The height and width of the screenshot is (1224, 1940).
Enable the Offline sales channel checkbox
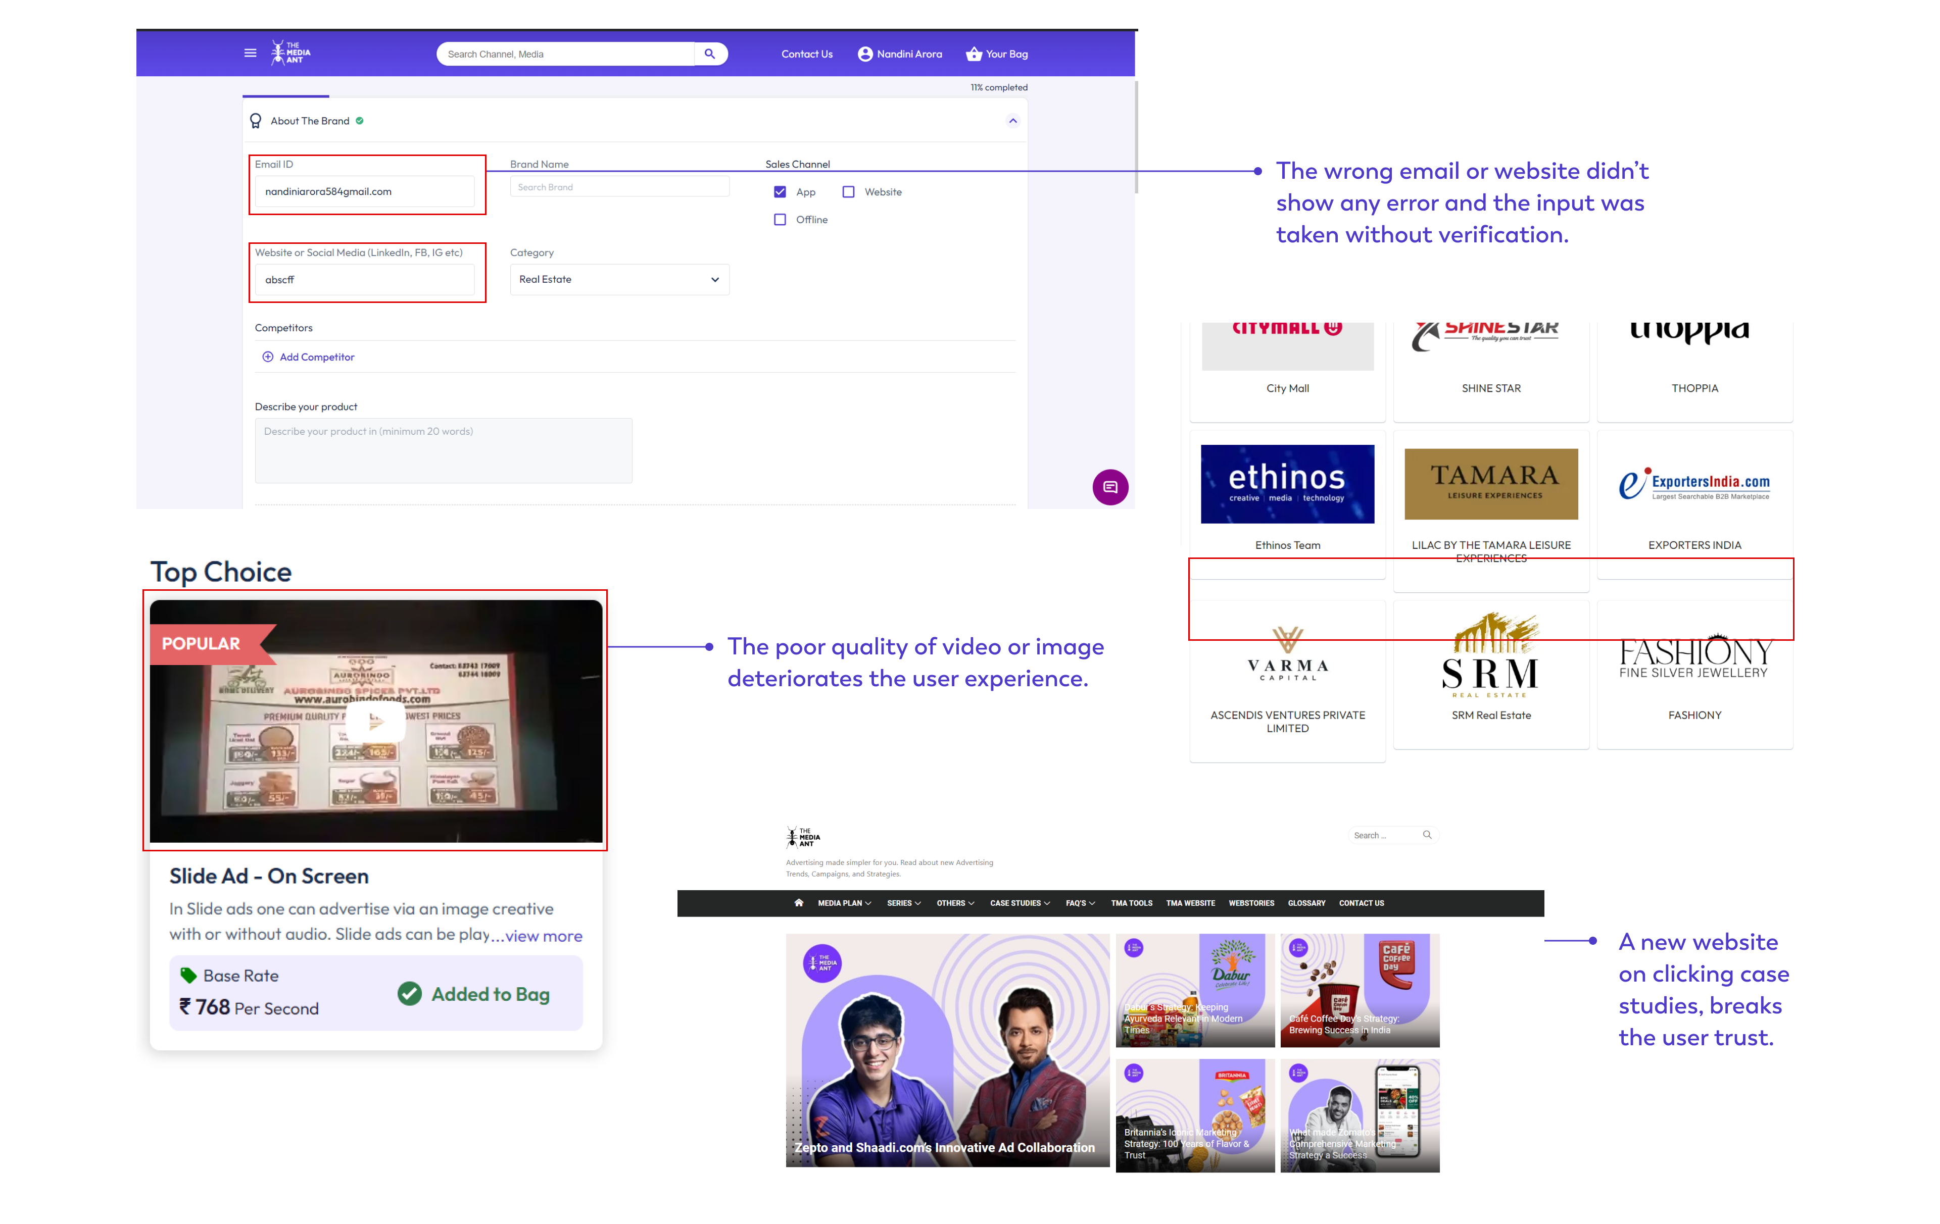pyautogui.click(x=780, y=220)
